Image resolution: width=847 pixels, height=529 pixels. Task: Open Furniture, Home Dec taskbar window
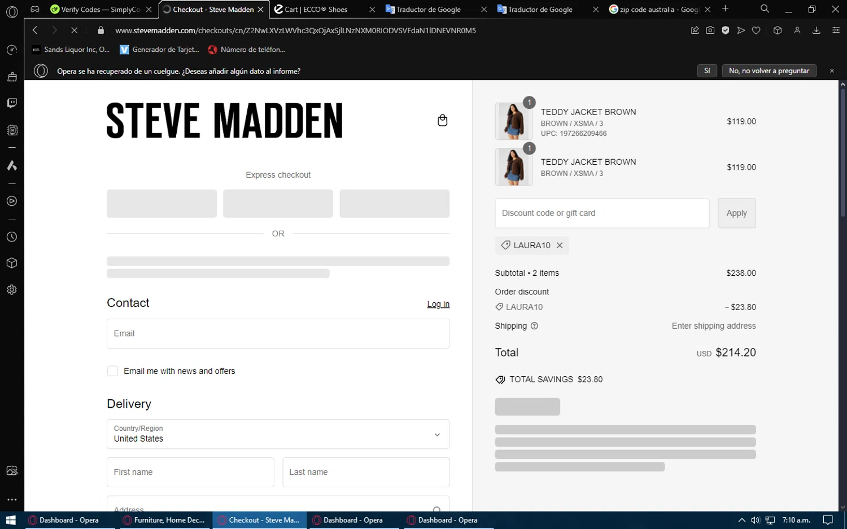click(164, 520)
